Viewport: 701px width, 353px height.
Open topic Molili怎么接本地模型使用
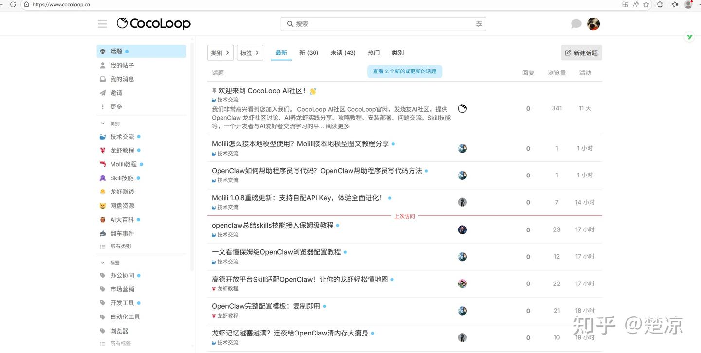(300, 144)
